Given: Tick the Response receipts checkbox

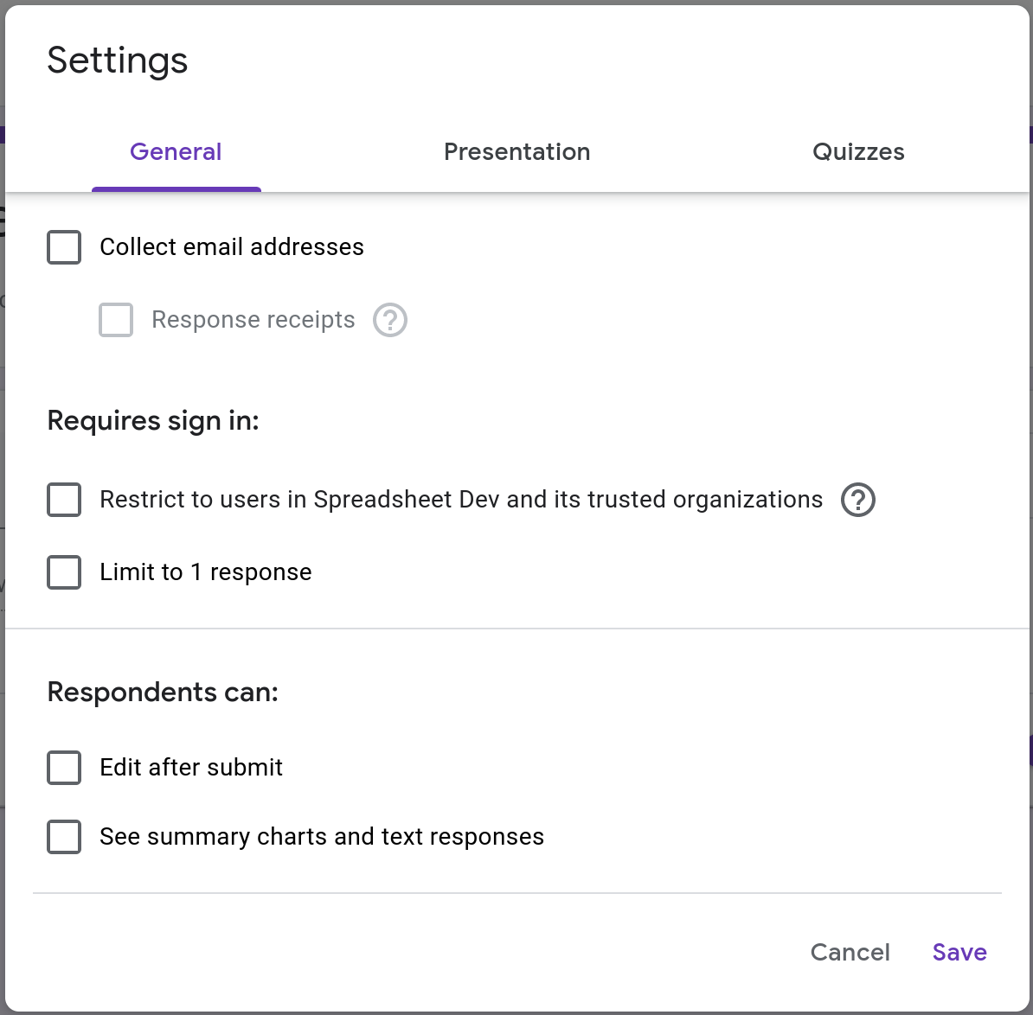Looking at the screenshot, I should (x=116, y=320).
